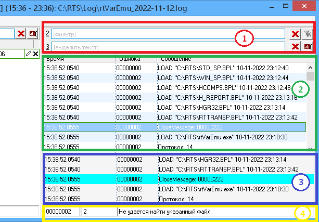Image resolution: width=319 pixels, height=222 pixels.
Task: Select the row loading H_REPORT.BPL
Action: pyautogui.click(x=175, y=98)
